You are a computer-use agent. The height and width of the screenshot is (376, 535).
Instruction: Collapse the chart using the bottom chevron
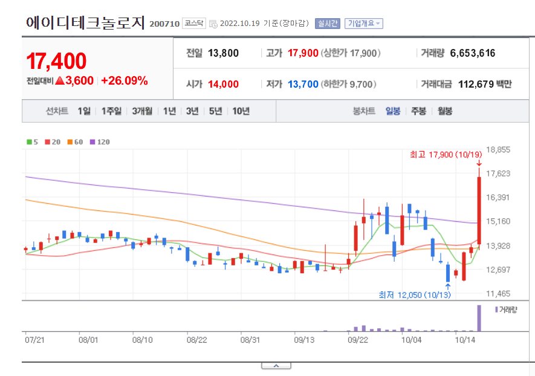[x=276, y=366]
